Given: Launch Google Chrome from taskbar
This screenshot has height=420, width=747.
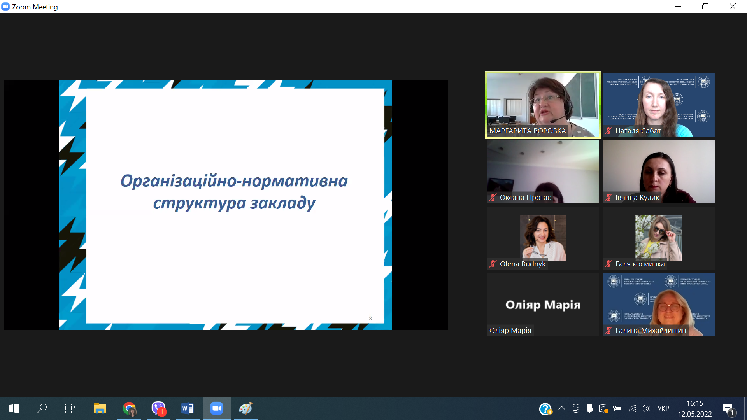Looking at the screenshot, I should (x=129, y=408).
